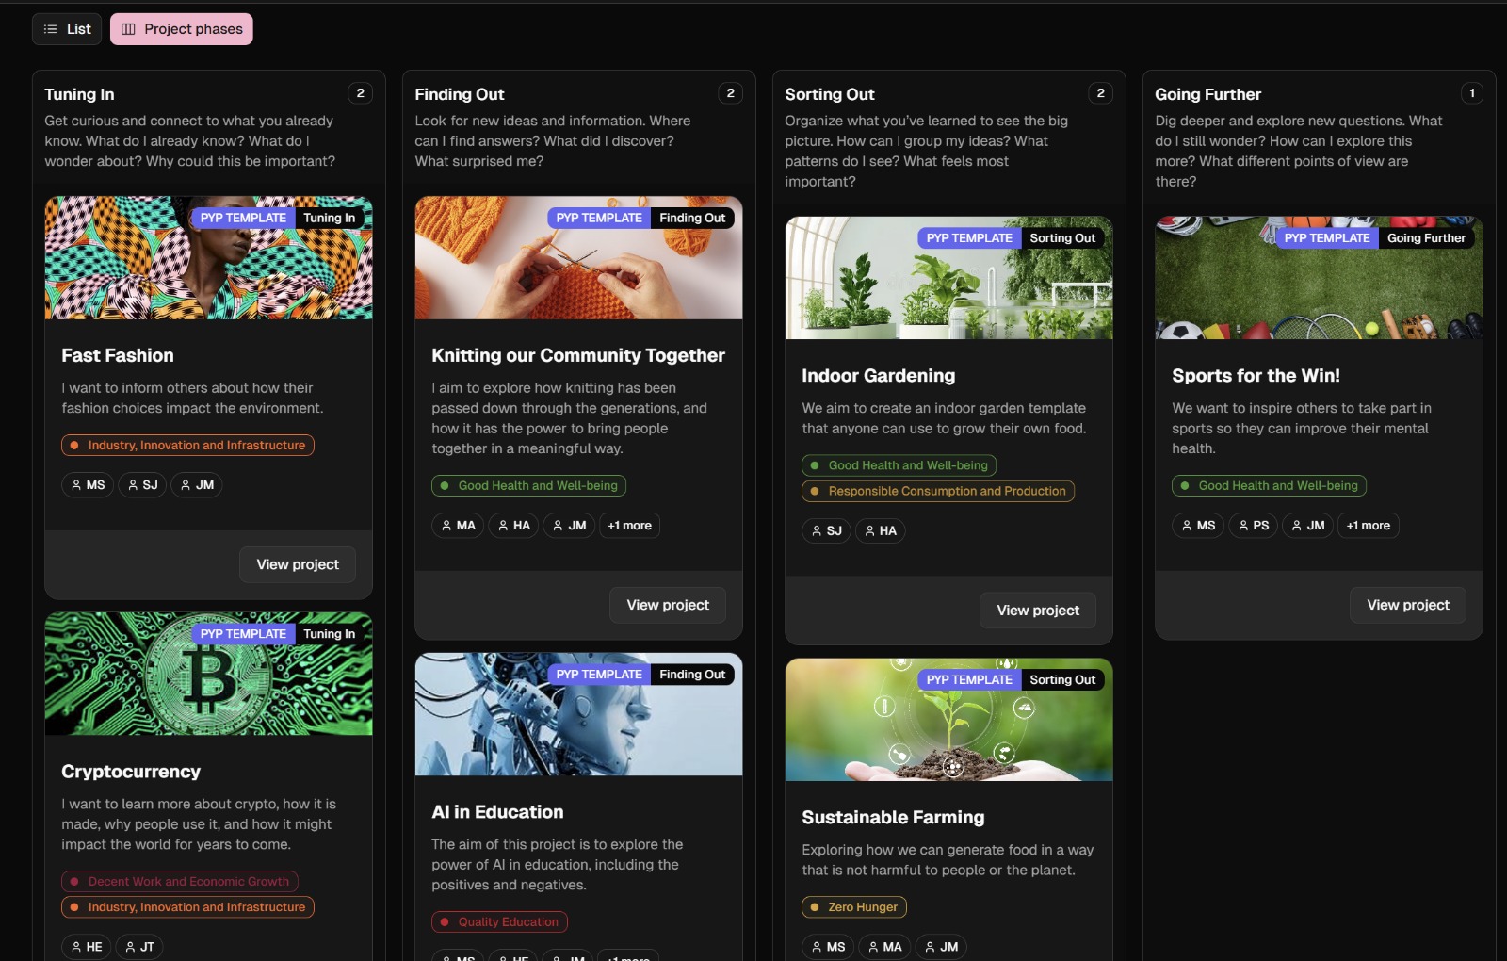Click the MS avatar on Fast Fashion card
Screen dimensions: 1507x961
[x=87, y=484]
